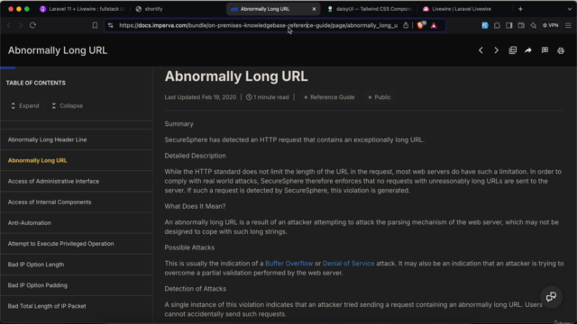
Task: Open the page library/collection icon
Action: [513, 50]
